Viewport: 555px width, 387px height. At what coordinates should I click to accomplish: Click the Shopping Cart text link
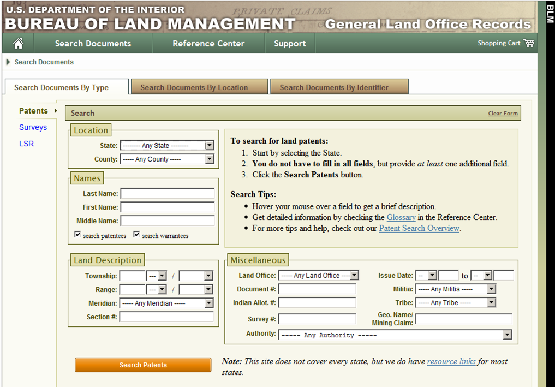(x=499, y=43)
